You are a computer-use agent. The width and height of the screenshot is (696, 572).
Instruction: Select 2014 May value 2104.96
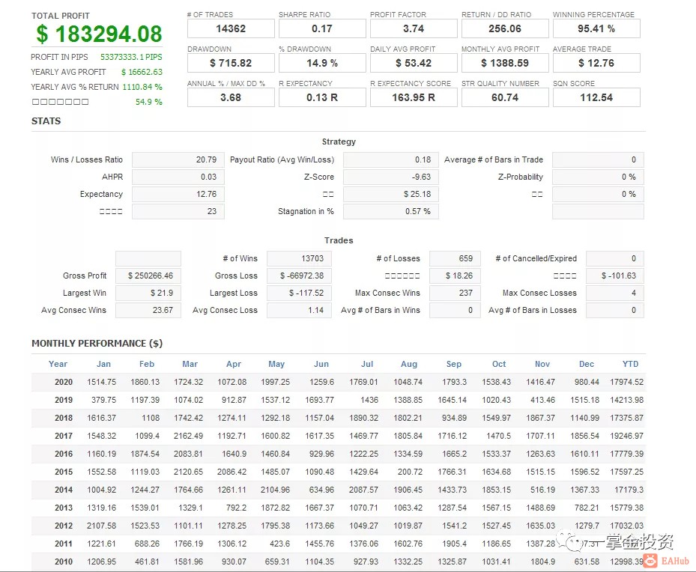(275, 490)
